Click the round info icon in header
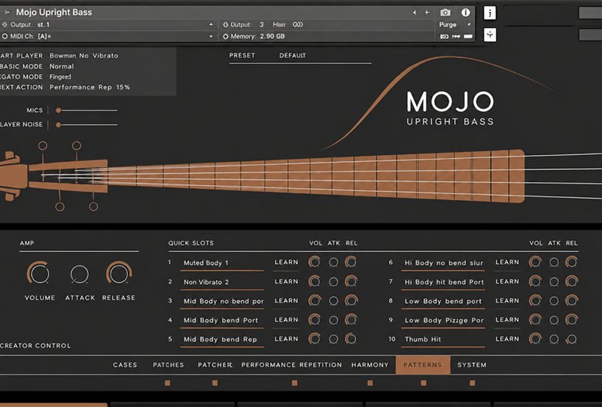 tap(466, 13)
